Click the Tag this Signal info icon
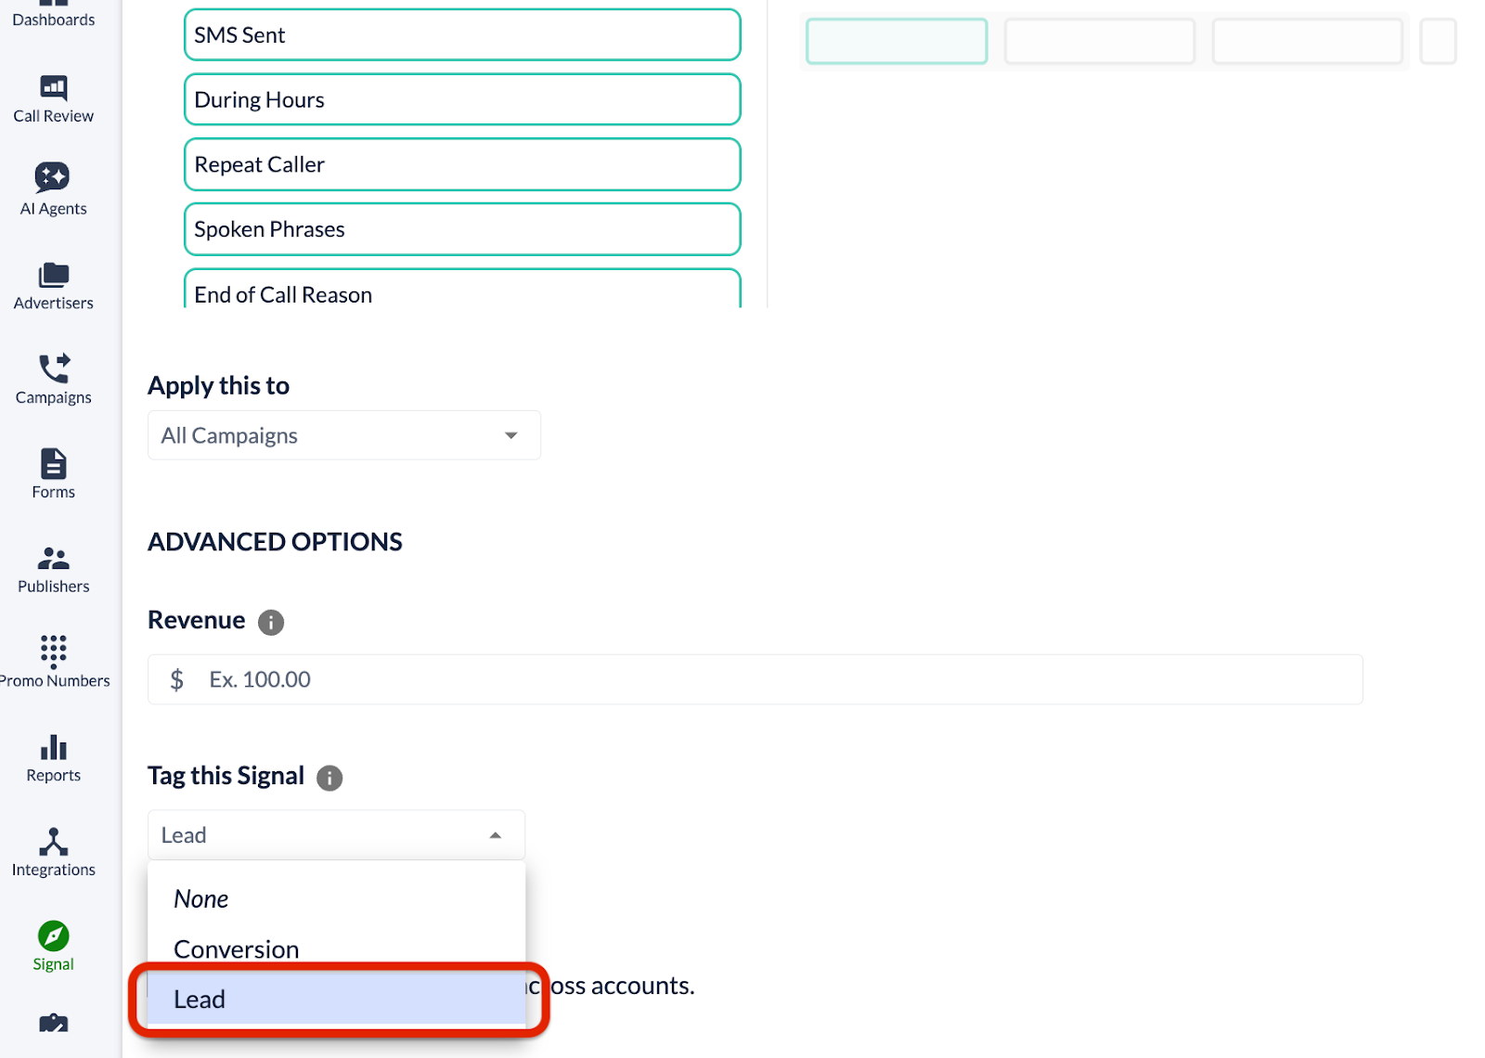Image resolution: width=1485 pixels, height=1058 pixels. coord(329,778)
